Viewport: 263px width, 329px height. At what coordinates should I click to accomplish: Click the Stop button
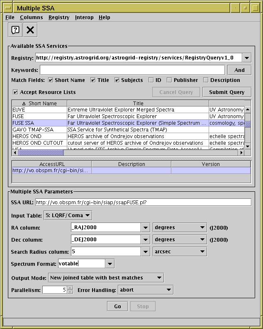pos(143,307)
